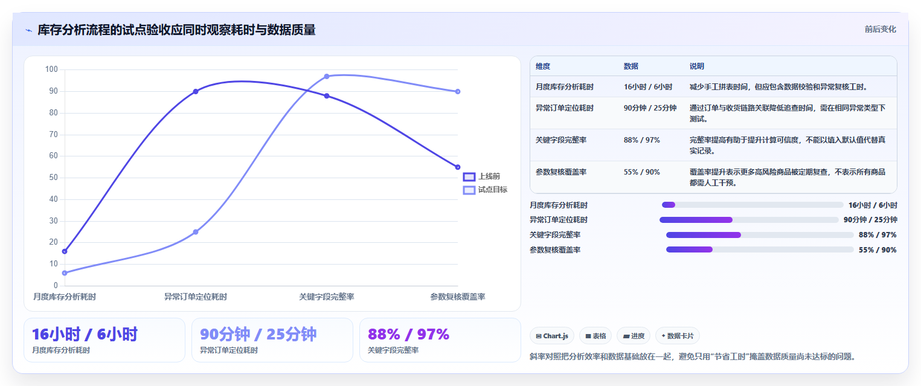
Task: Click the 月度库存分析耗时 chart axis label
Action: click(65, 297)
